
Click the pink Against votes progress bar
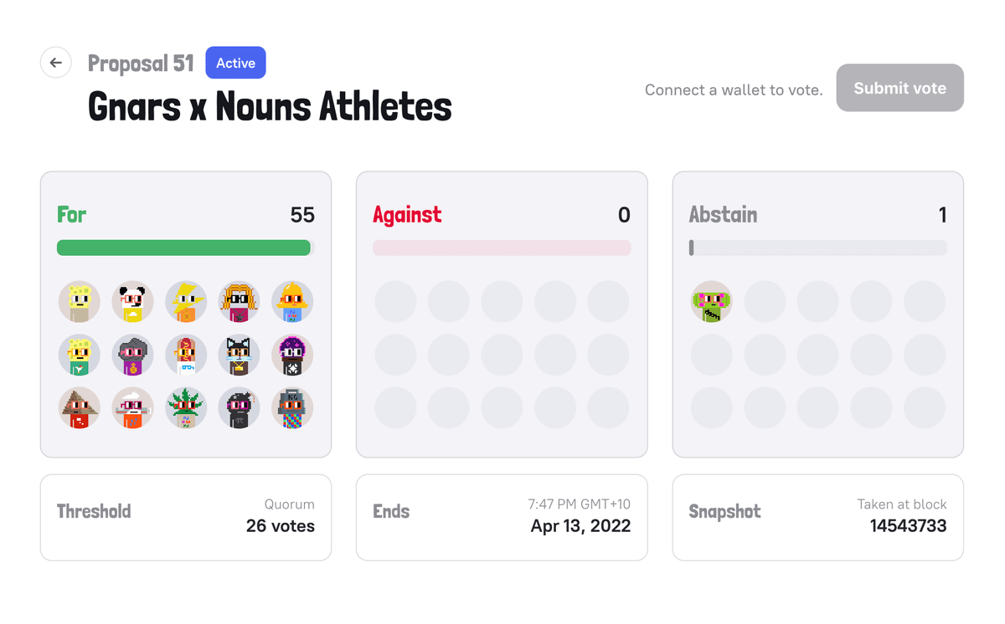point(502,248)
